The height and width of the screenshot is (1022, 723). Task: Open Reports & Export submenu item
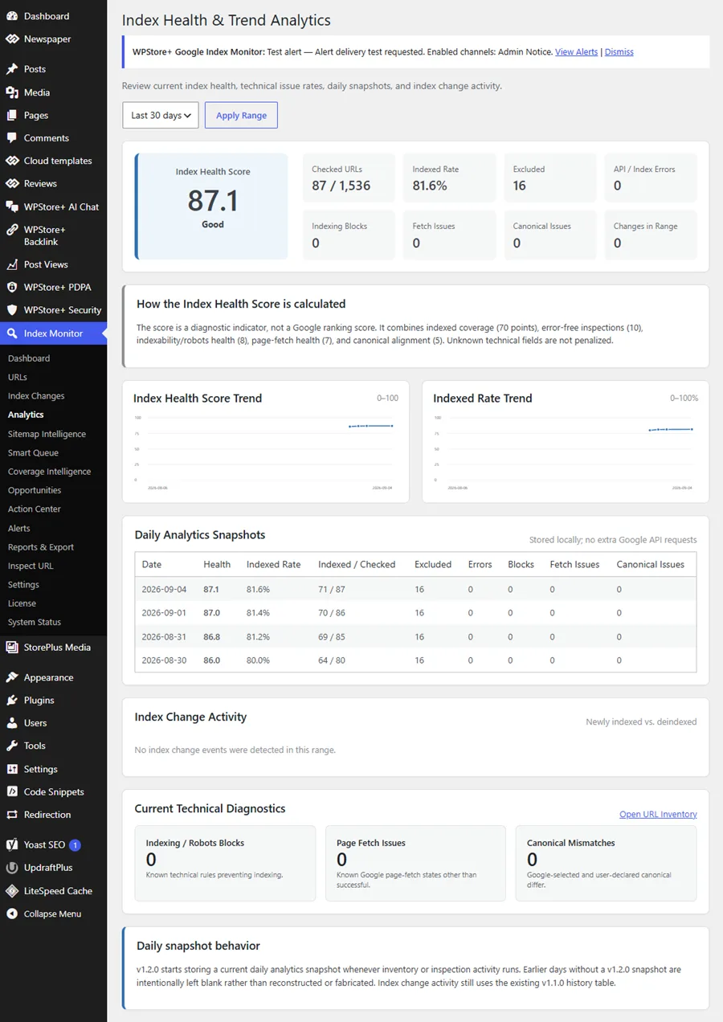(x=41, y=547)
